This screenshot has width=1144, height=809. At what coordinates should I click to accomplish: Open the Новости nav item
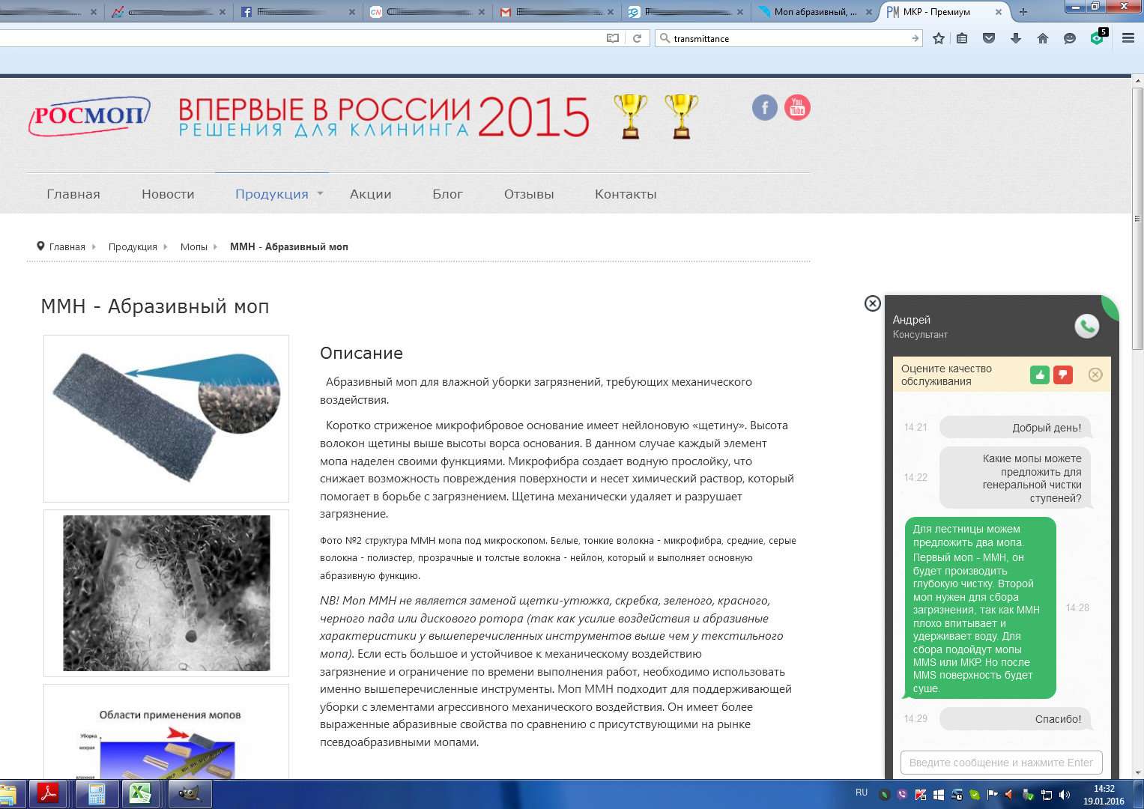[x=168, y=194]
